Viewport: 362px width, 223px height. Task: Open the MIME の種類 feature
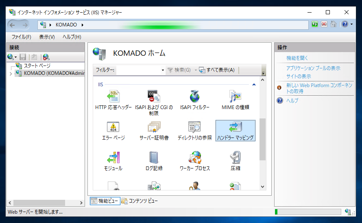(235, 100)
